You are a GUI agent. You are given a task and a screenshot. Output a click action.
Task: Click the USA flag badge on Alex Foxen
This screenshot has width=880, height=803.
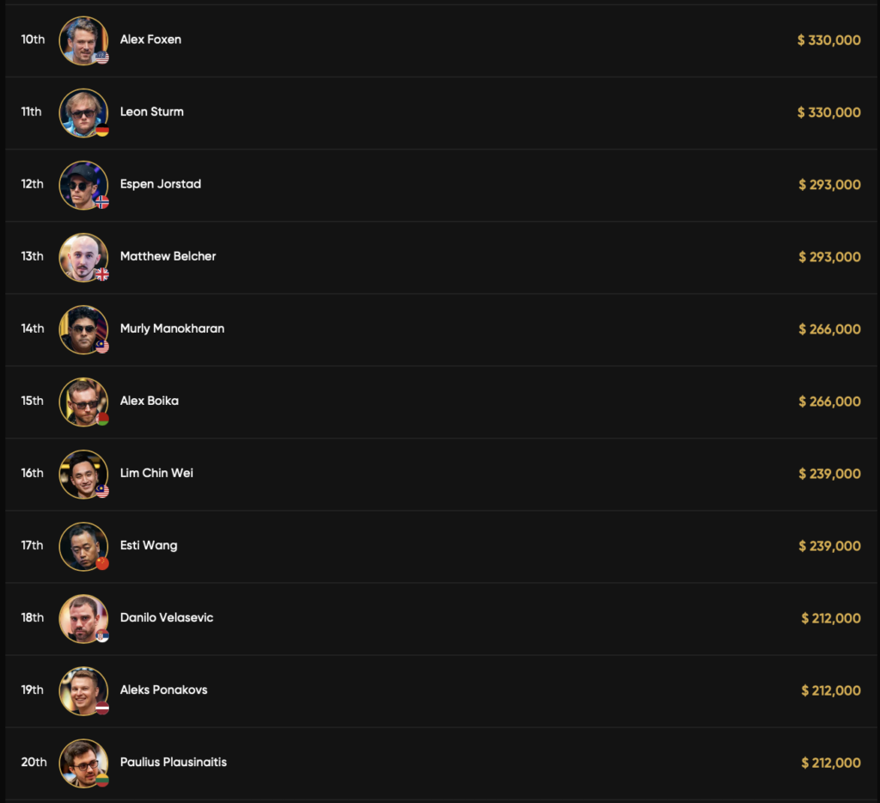tap(102, 58)
